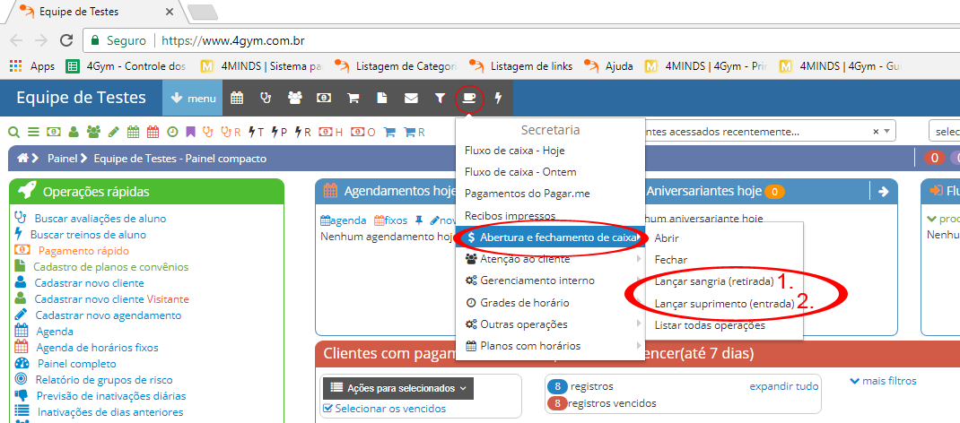Click the stethoscope icon in top navbar

[265, 98]
